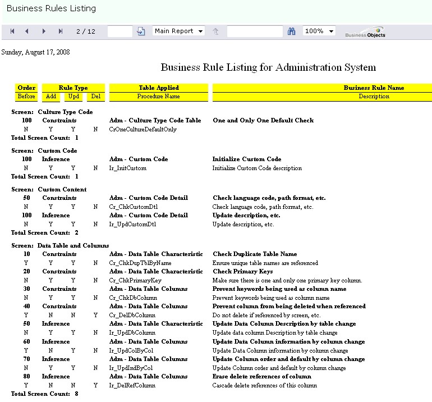The image size is (432, 402).
Task: Click 'Prevent column from being deleted when referenced'
Action: [289, 306]
